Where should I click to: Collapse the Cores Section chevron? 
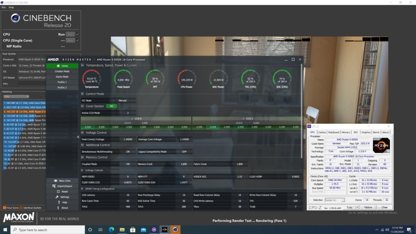point(82,106)
